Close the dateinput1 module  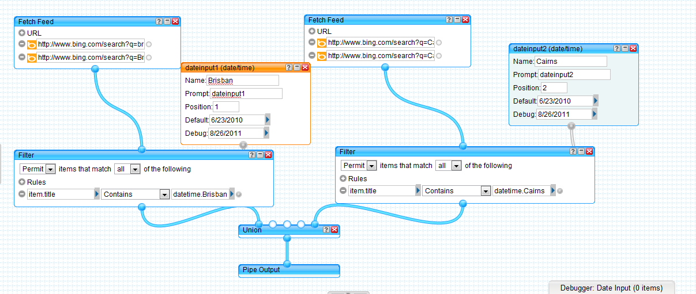[305, 67]
